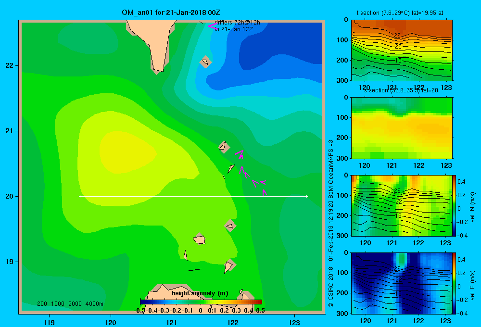Viewport: 481px width, 327px height.
Task: Click the "height anomaly (m)" colorbar title
Action: point(200,293)
